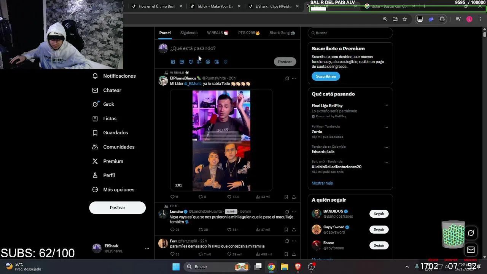
Task: Open options for Final Liga BetPlay trend
Action: 386,105
